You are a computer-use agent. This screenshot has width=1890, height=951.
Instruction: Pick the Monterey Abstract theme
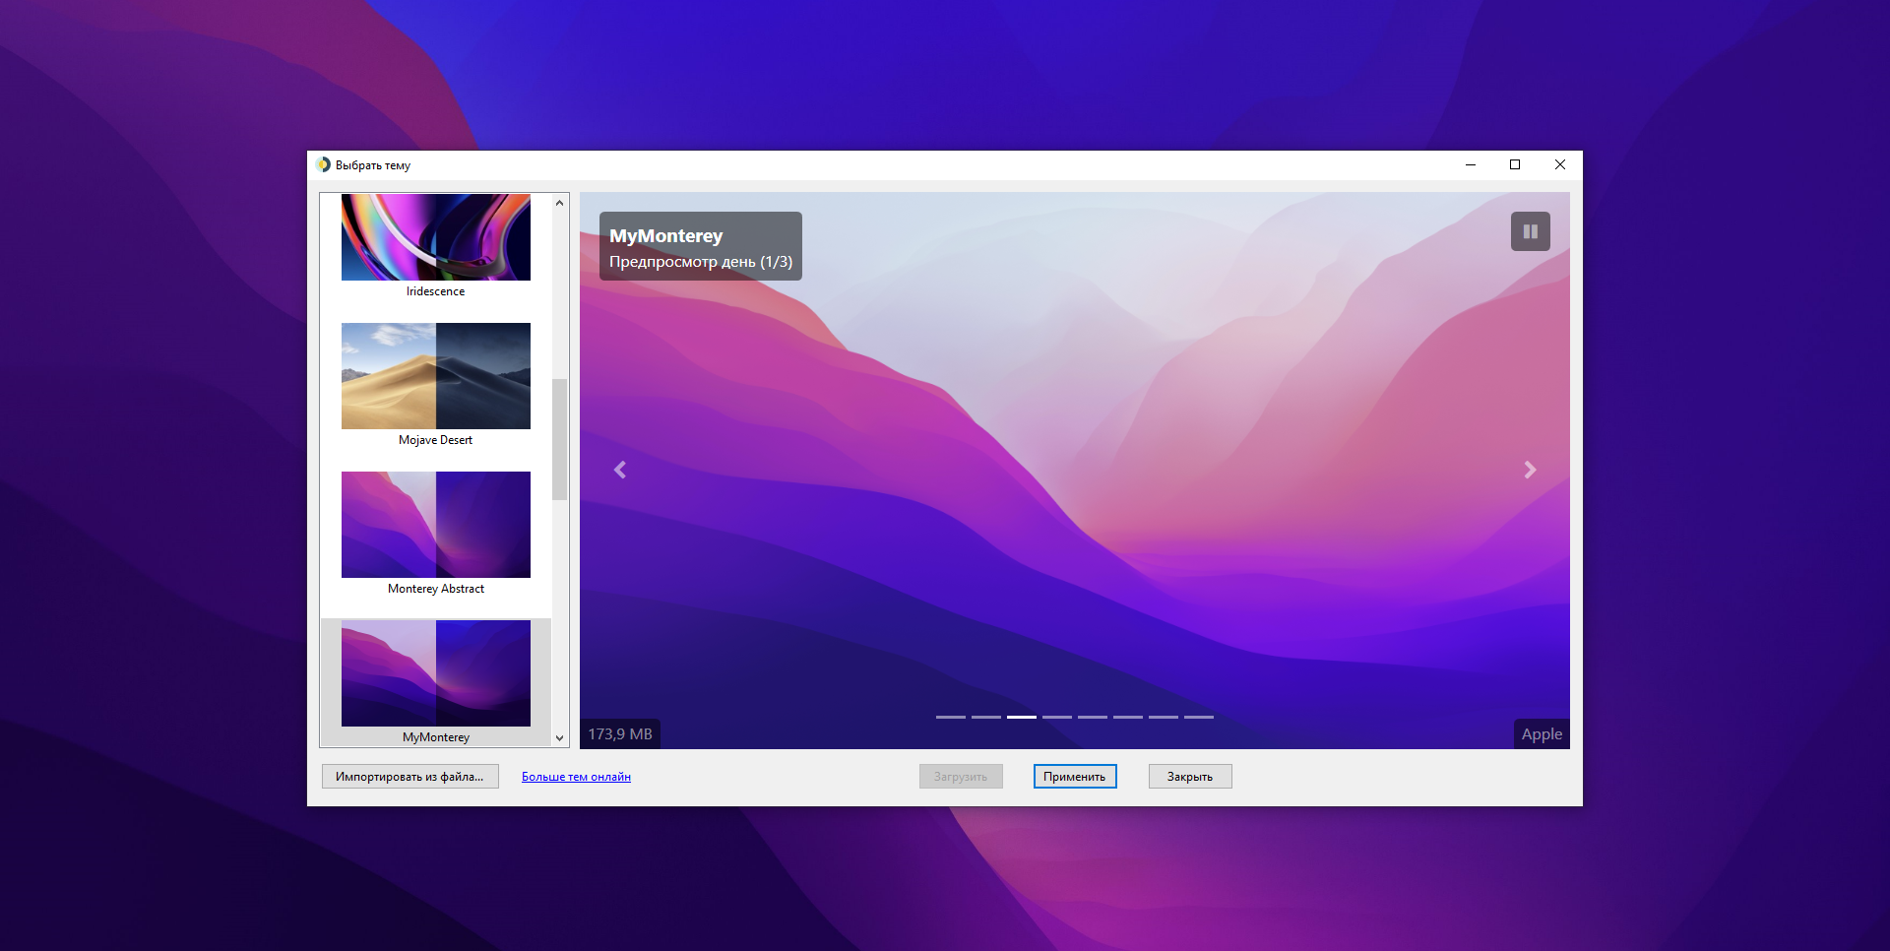[435, 525]
